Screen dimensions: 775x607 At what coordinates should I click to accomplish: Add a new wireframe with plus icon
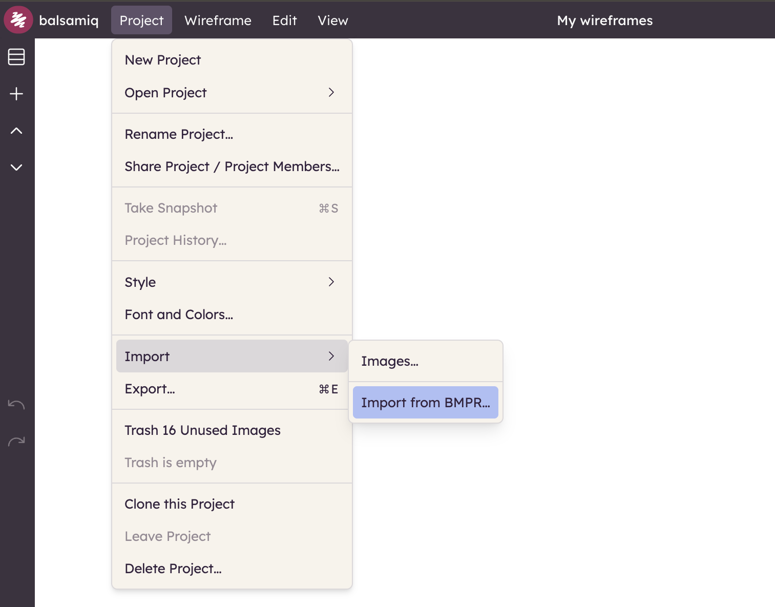(16, 94)
